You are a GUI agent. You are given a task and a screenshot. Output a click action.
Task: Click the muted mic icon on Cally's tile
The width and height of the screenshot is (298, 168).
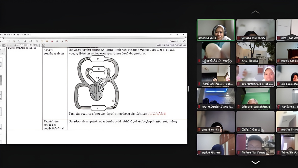pos(239,130)
